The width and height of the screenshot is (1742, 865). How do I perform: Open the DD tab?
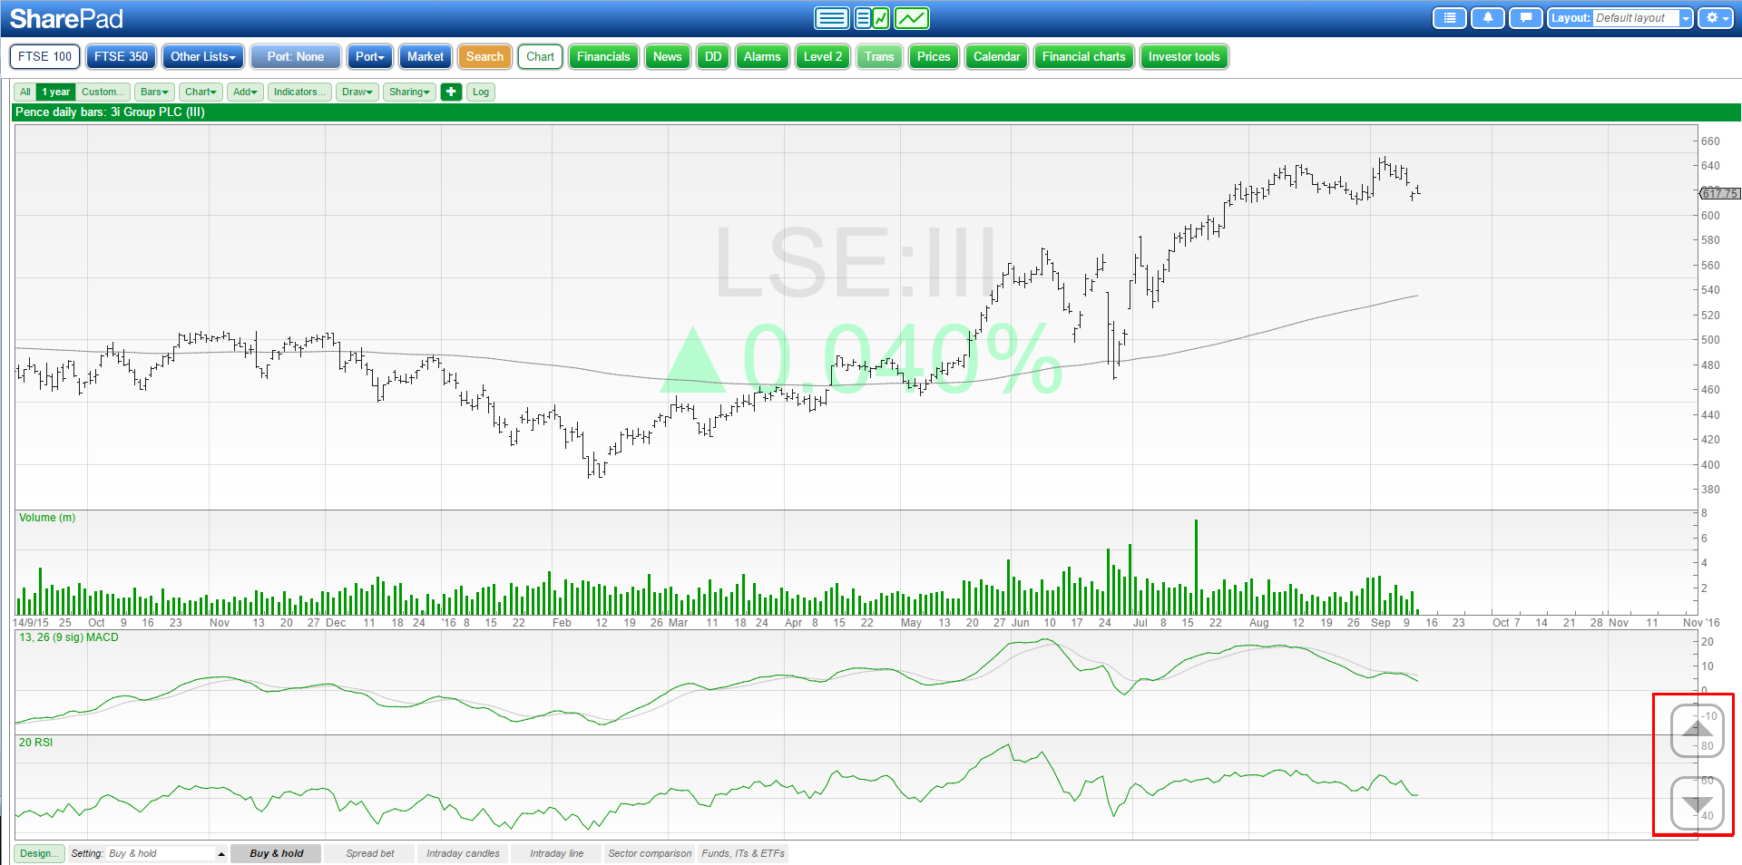point(713,56)
